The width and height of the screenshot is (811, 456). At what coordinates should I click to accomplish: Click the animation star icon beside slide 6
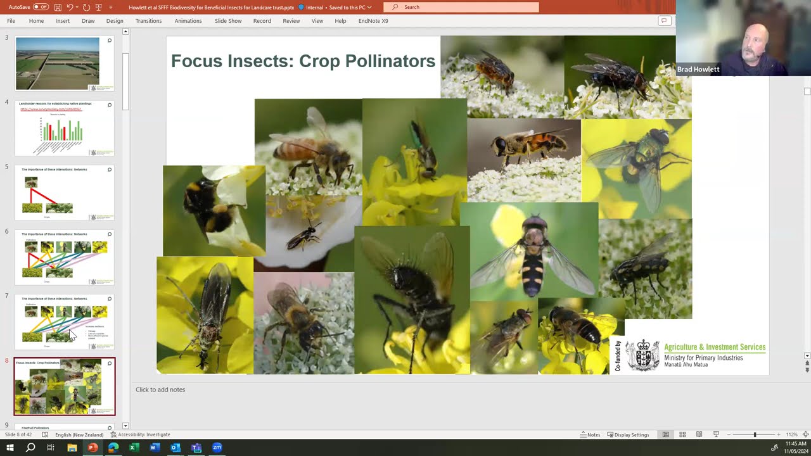coord(110,234)
